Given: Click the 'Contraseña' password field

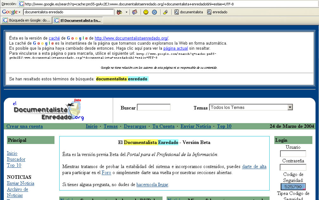Looking at the screenshot, I should [x=293, y=167].
